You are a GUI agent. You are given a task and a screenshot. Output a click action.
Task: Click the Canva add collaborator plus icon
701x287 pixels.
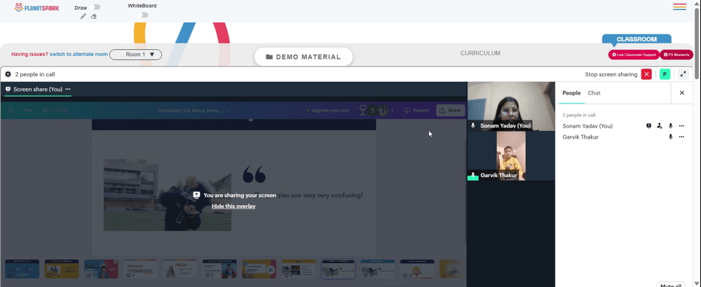[392, 110]
